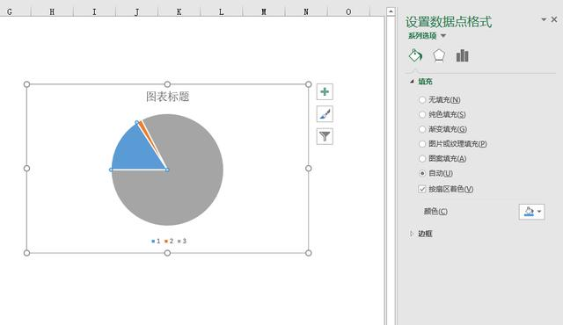Select column J header
Screen dimensions: 563x325
click(x=137, y=11)
